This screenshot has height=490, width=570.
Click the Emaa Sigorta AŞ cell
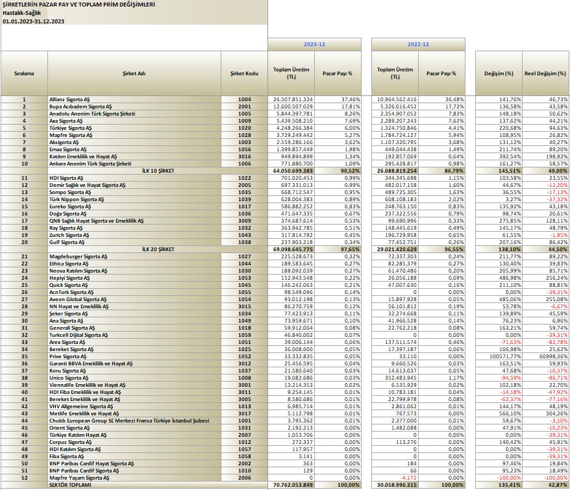click(134, 149)
